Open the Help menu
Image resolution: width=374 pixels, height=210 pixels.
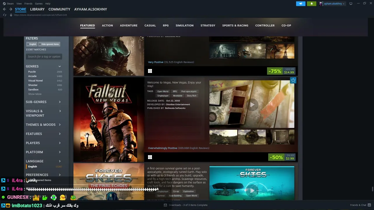tap(48, 3)
